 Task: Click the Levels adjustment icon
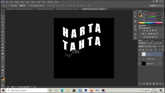click(x=147, y=30)
